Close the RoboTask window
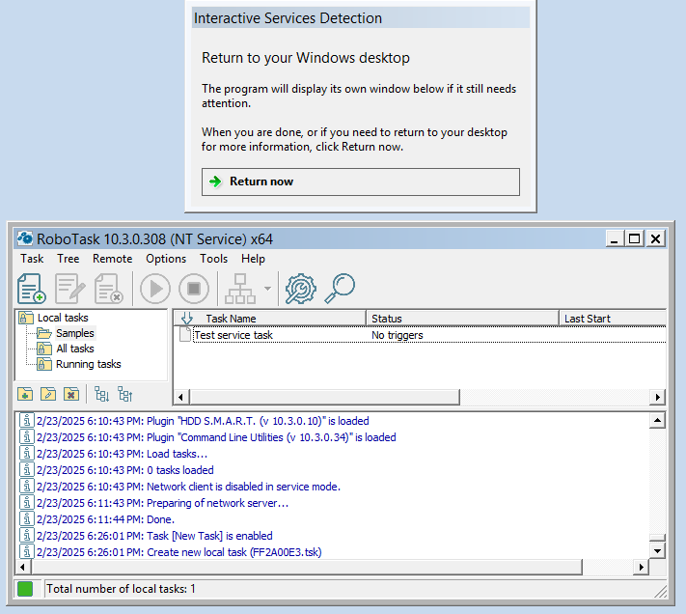686x614 pixels. (655, 239)
